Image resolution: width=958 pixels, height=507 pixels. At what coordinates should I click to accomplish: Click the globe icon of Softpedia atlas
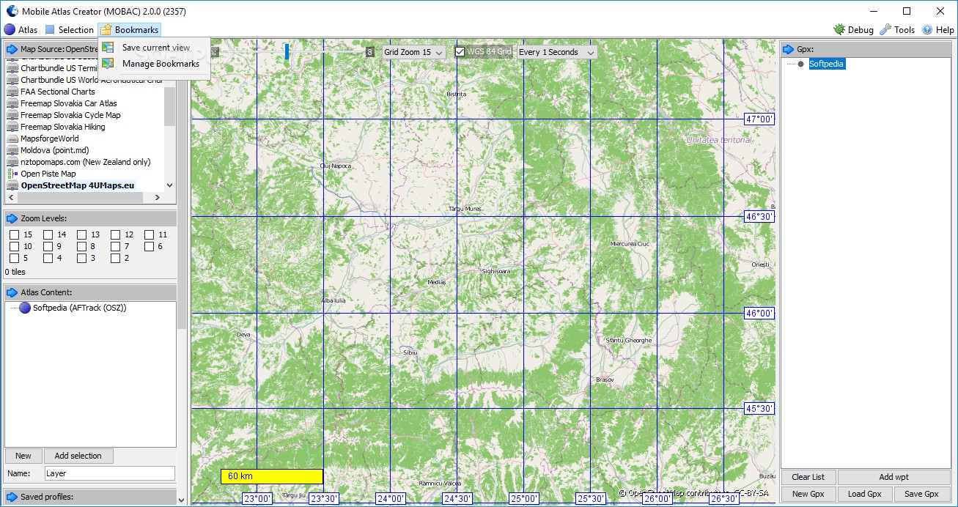coord(26,308)
